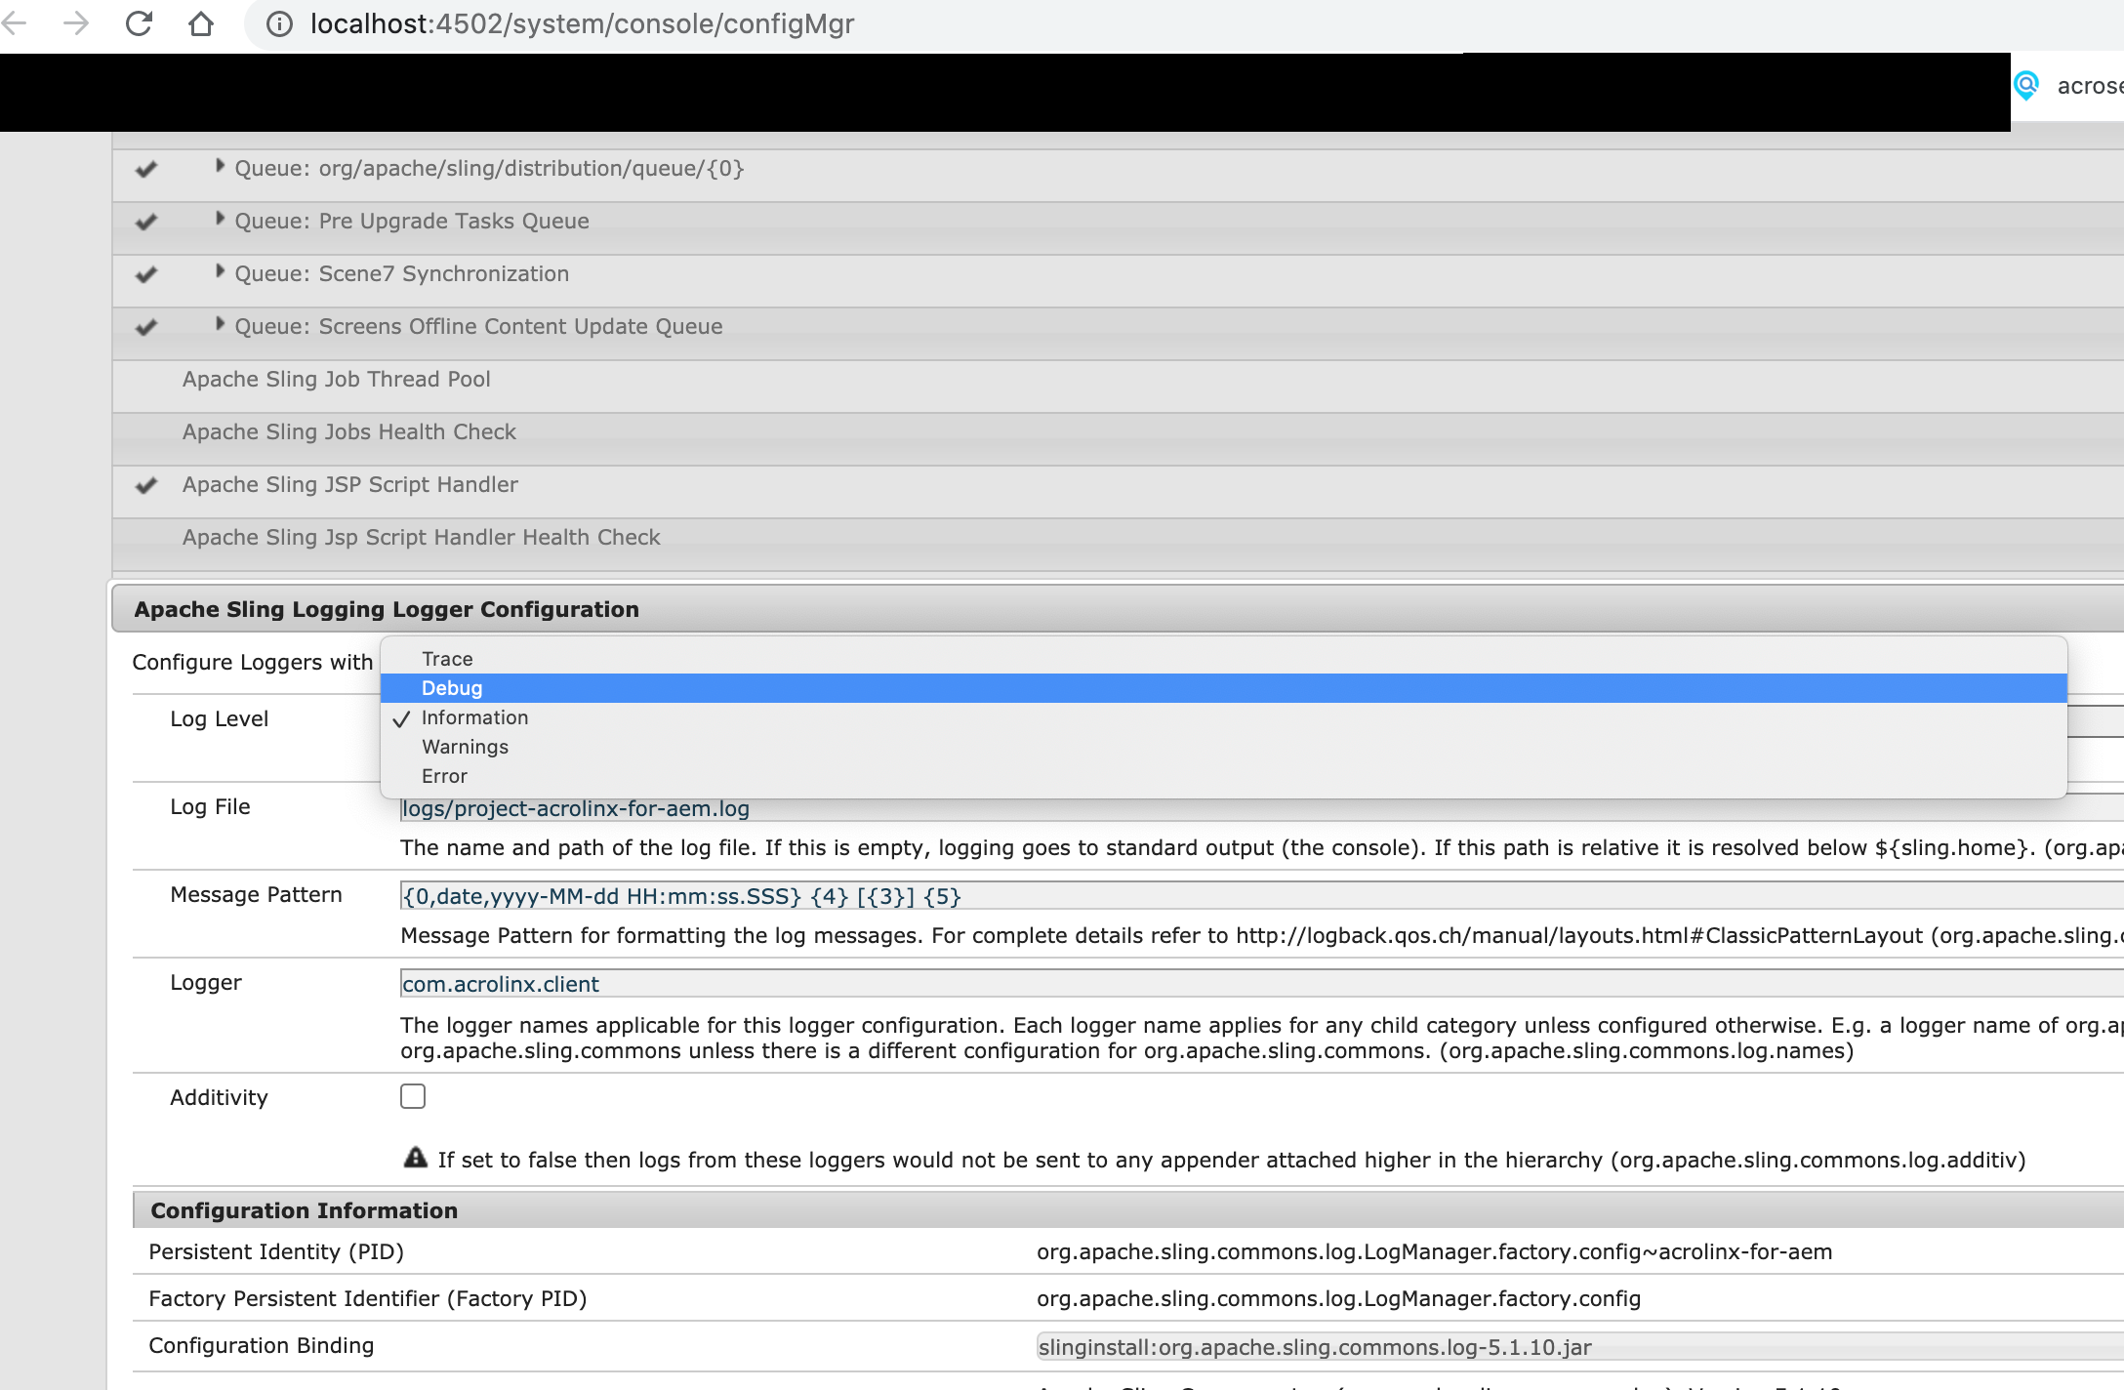
Task: Expand Queue: Scene7 Synchronization disclosure triangle
Action: coord(219,272)
